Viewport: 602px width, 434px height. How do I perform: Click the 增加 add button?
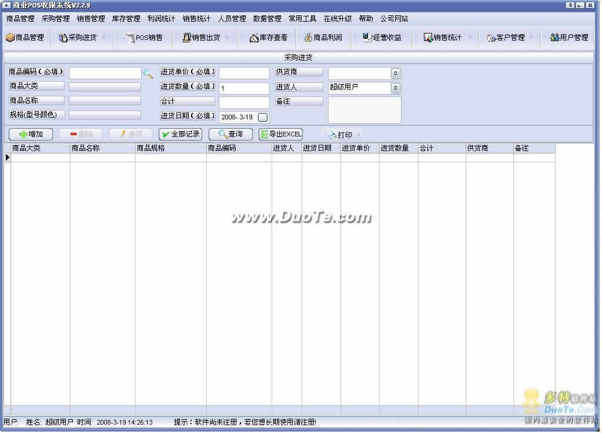point(31,134)
